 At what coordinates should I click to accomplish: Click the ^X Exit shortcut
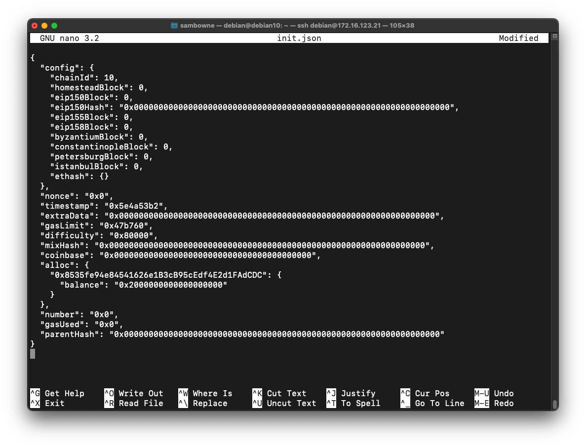[x=47, y=403]
